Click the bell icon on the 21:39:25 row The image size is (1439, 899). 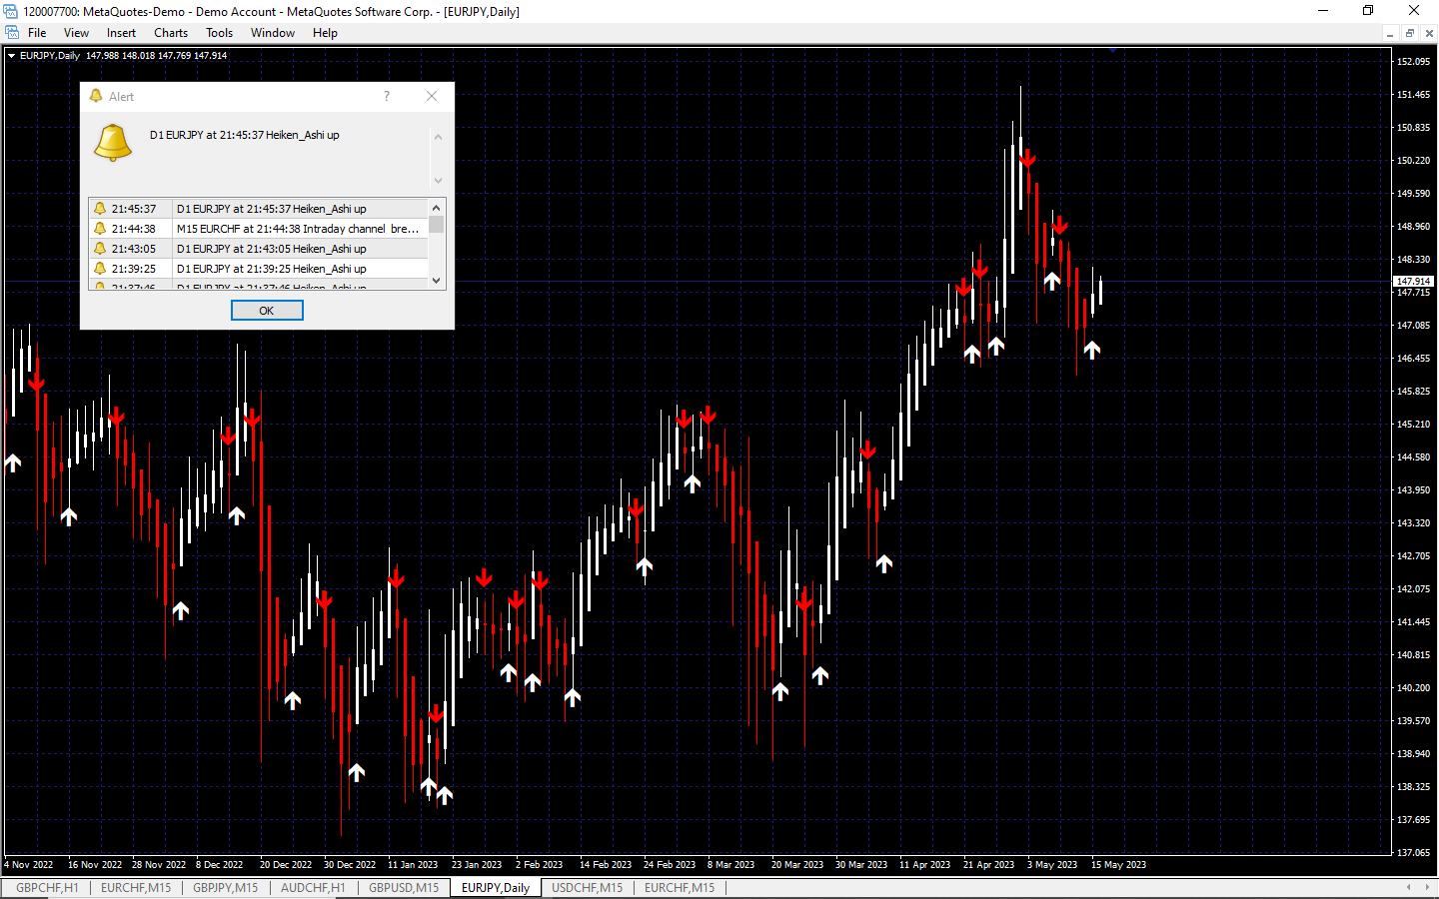[x=100, y=269]
